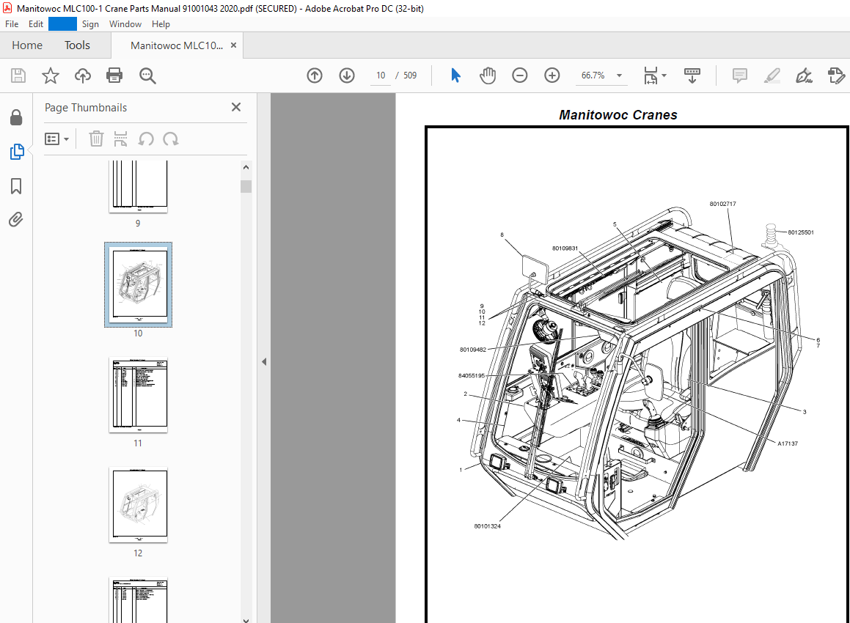Image resolution: width=850 pixels, height=623 pixels.
Task: Click the send file icon in the toolbar
Action: tap(837, 75)
